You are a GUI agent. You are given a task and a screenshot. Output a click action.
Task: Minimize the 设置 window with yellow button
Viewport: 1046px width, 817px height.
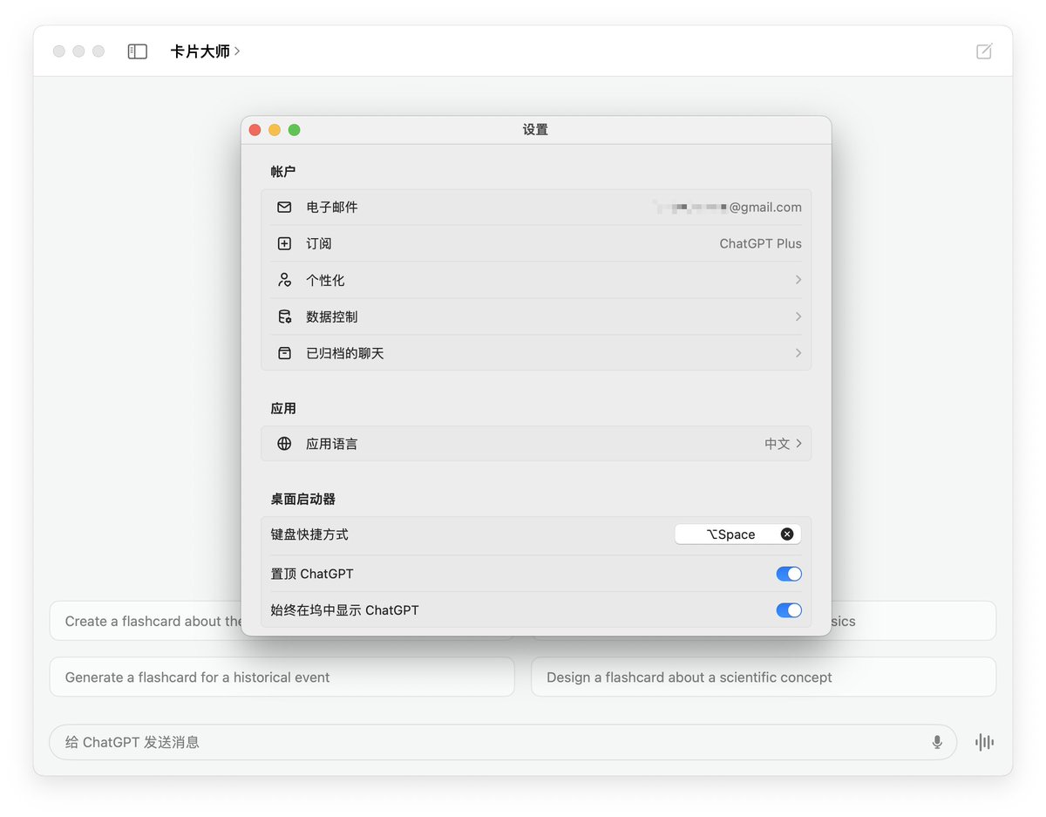pyautogui.click(x=275, y=130)
